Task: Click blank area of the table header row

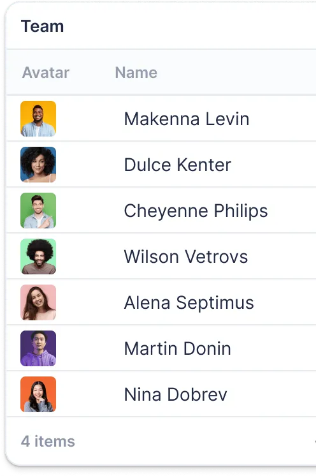Action: click(236, 73)
